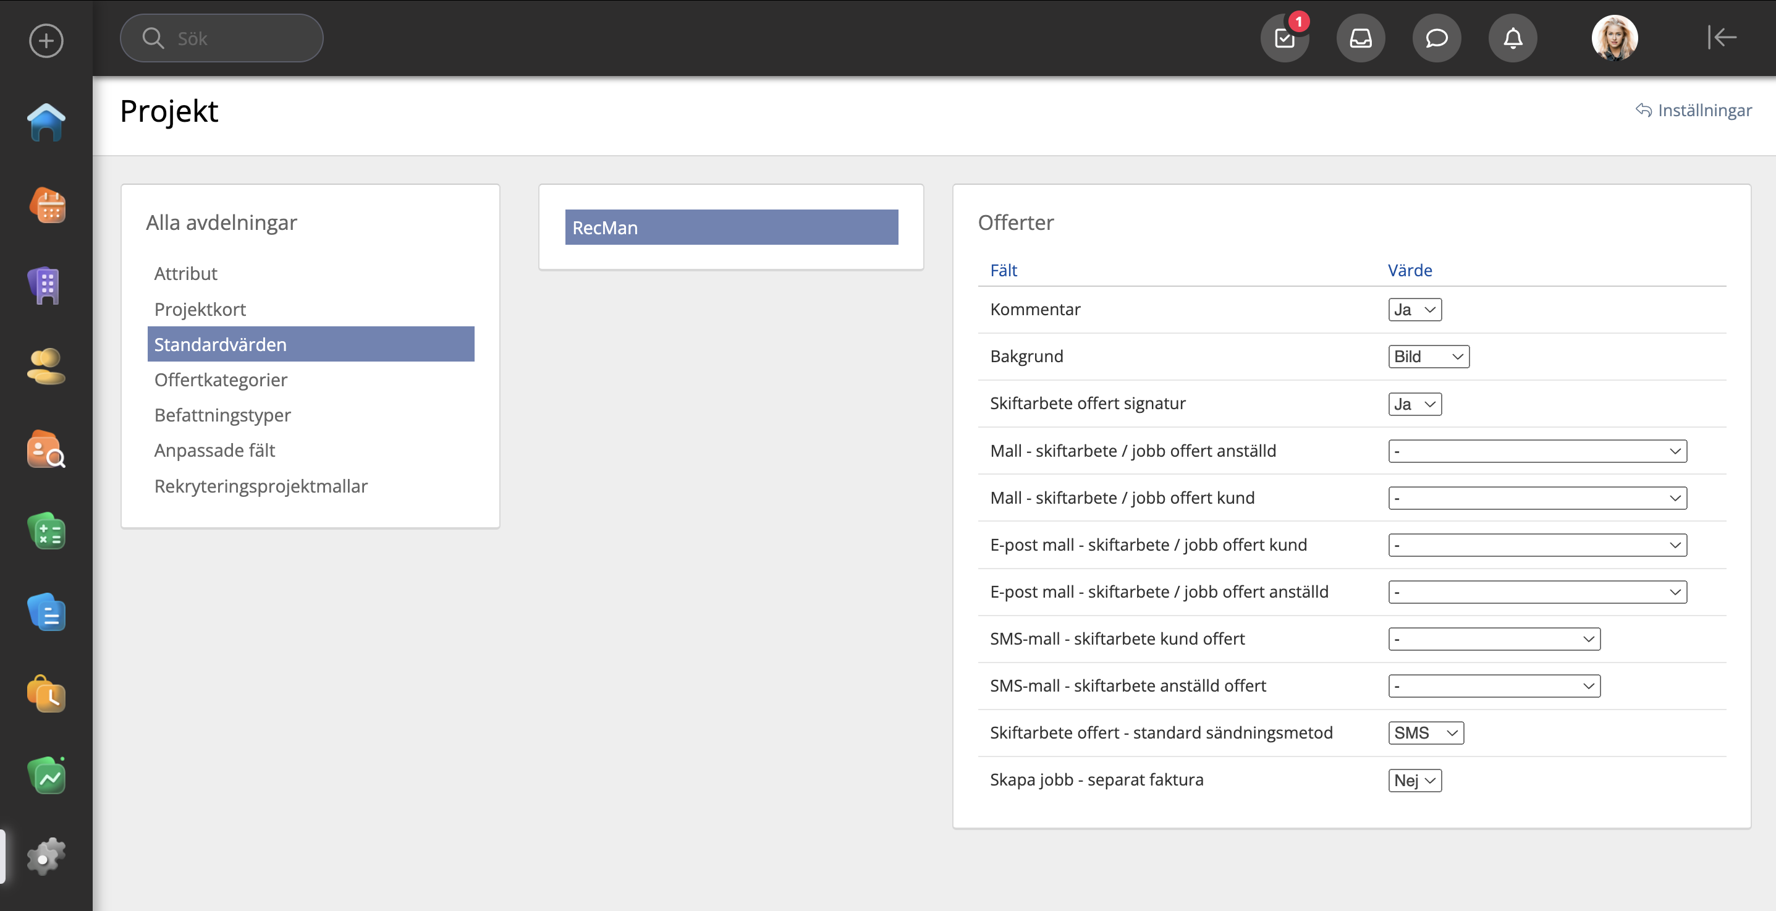
Task: Open the Kommentar value dropdown
Action: (1414, 310)
